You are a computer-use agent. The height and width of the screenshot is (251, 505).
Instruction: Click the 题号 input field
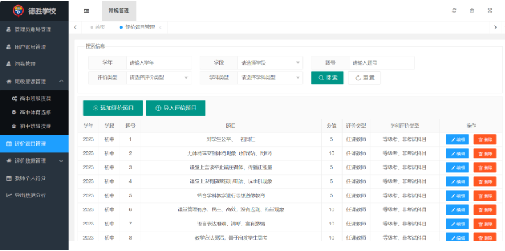click(x=382, y=63)
